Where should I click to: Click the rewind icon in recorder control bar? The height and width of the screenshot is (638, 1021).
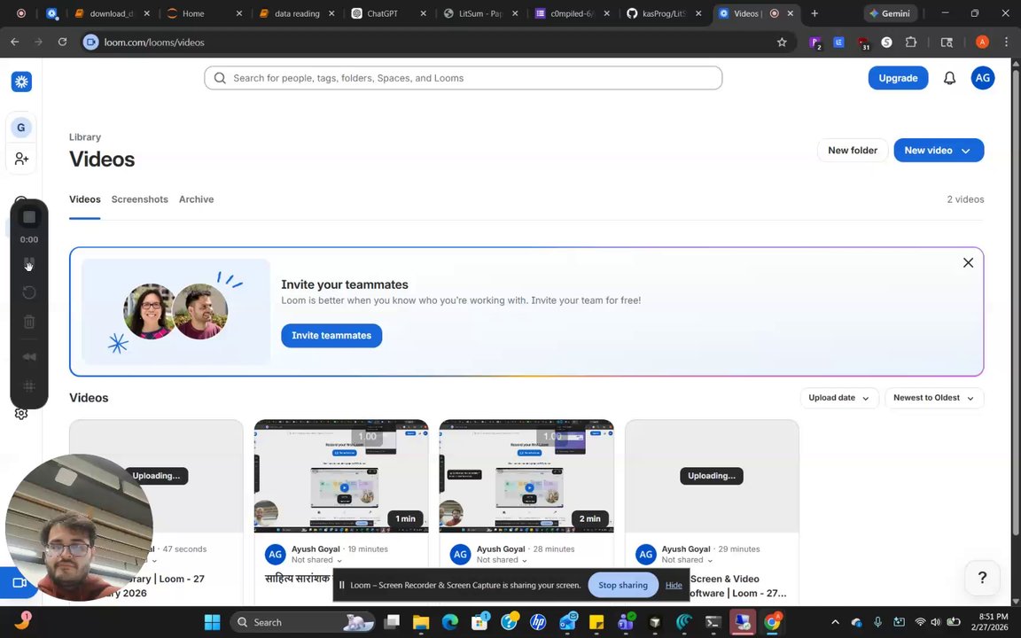pos(29,357)
